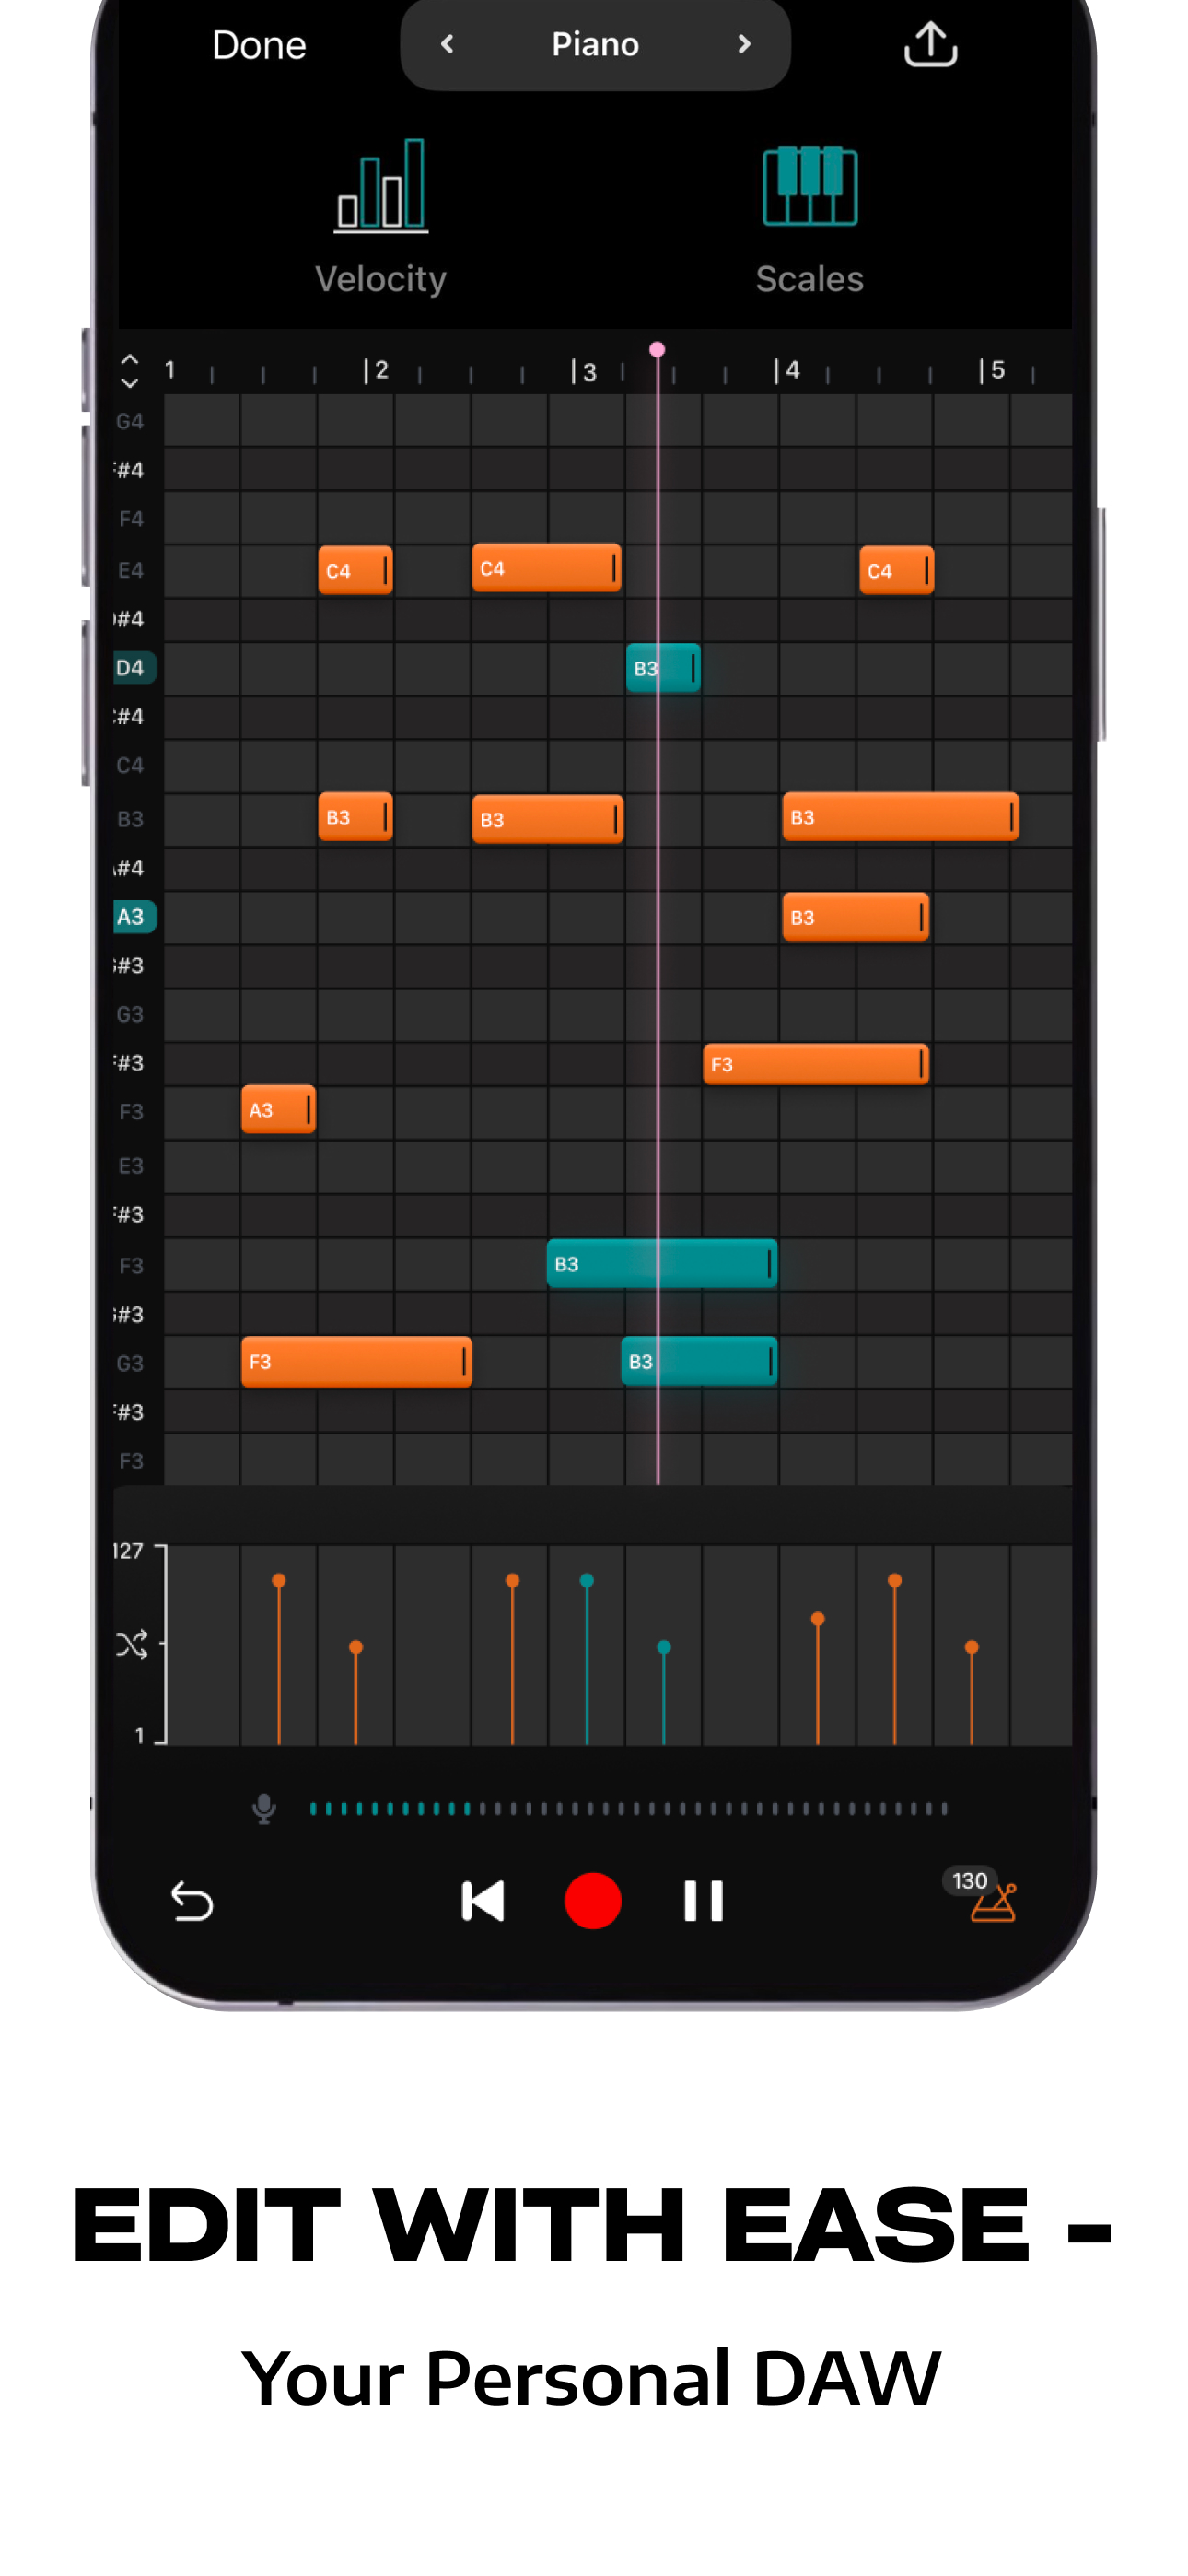
Task: Tap the microphone input level meter
Action: click(629, 1809)
